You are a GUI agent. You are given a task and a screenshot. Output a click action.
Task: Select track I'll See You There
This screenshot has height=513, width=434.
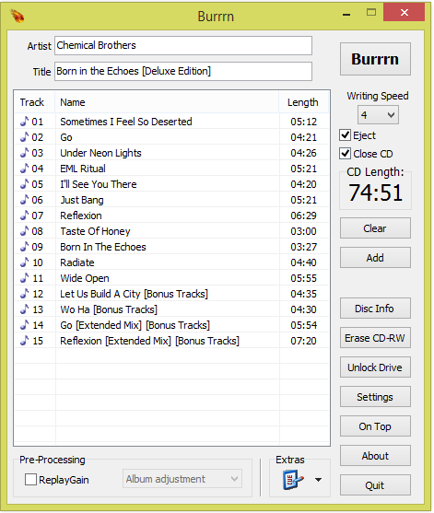pyautogui.click(x=171, y=184)
